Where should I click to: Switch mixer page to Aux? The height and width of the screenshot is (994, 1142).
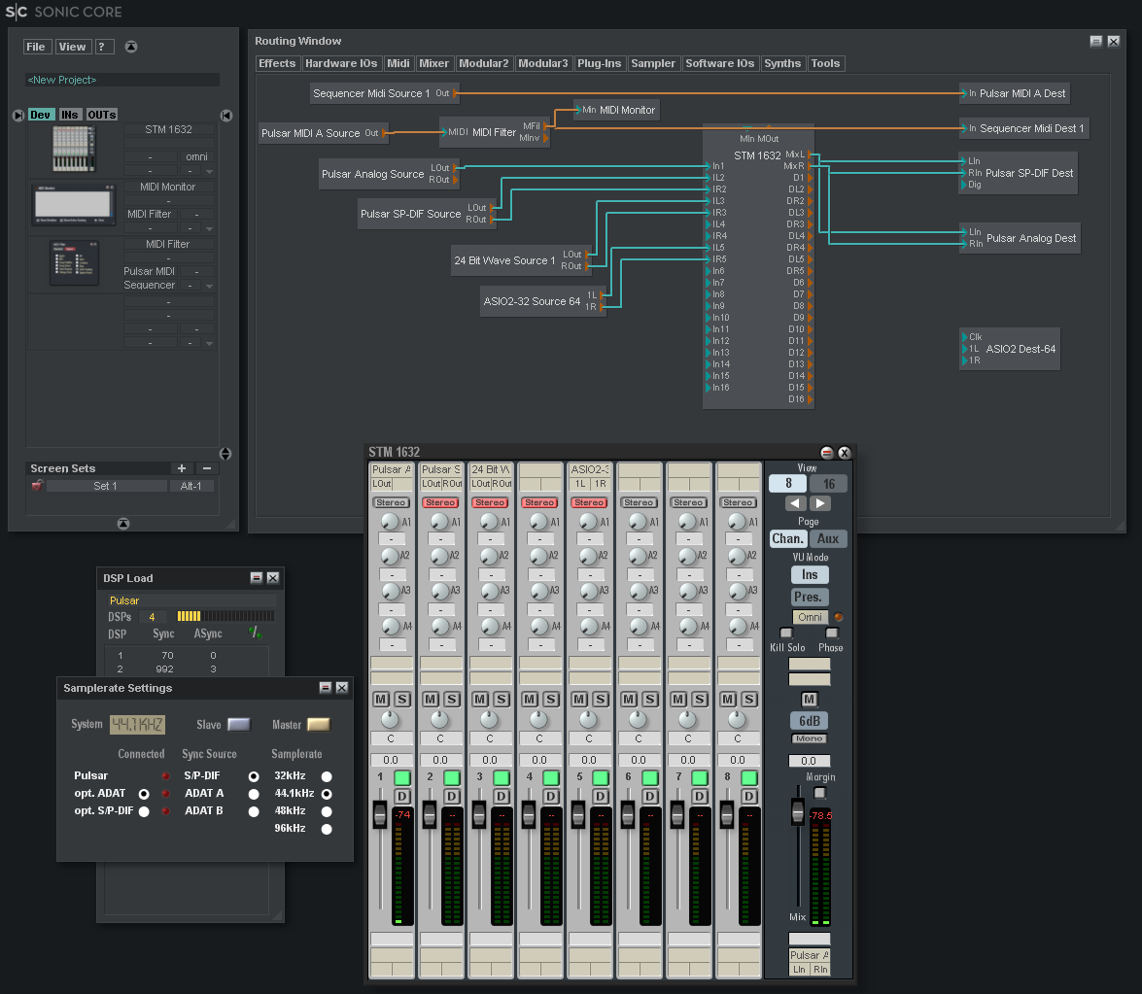(828, 539)
